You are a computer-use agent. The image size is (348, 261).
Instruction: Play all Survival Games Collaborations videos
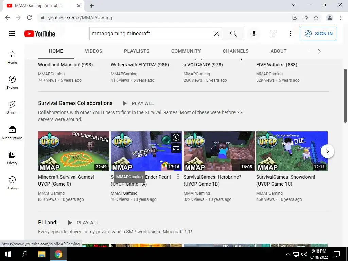coord(138,103)
